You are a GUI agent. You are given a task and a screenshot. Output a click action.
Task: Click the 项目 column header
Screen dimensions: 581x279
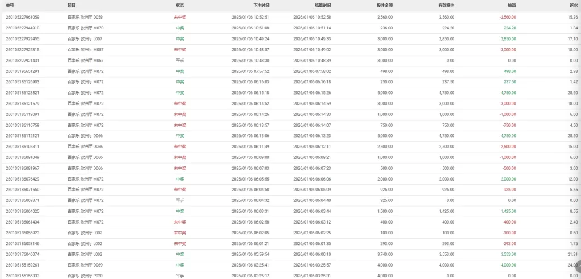71,5
